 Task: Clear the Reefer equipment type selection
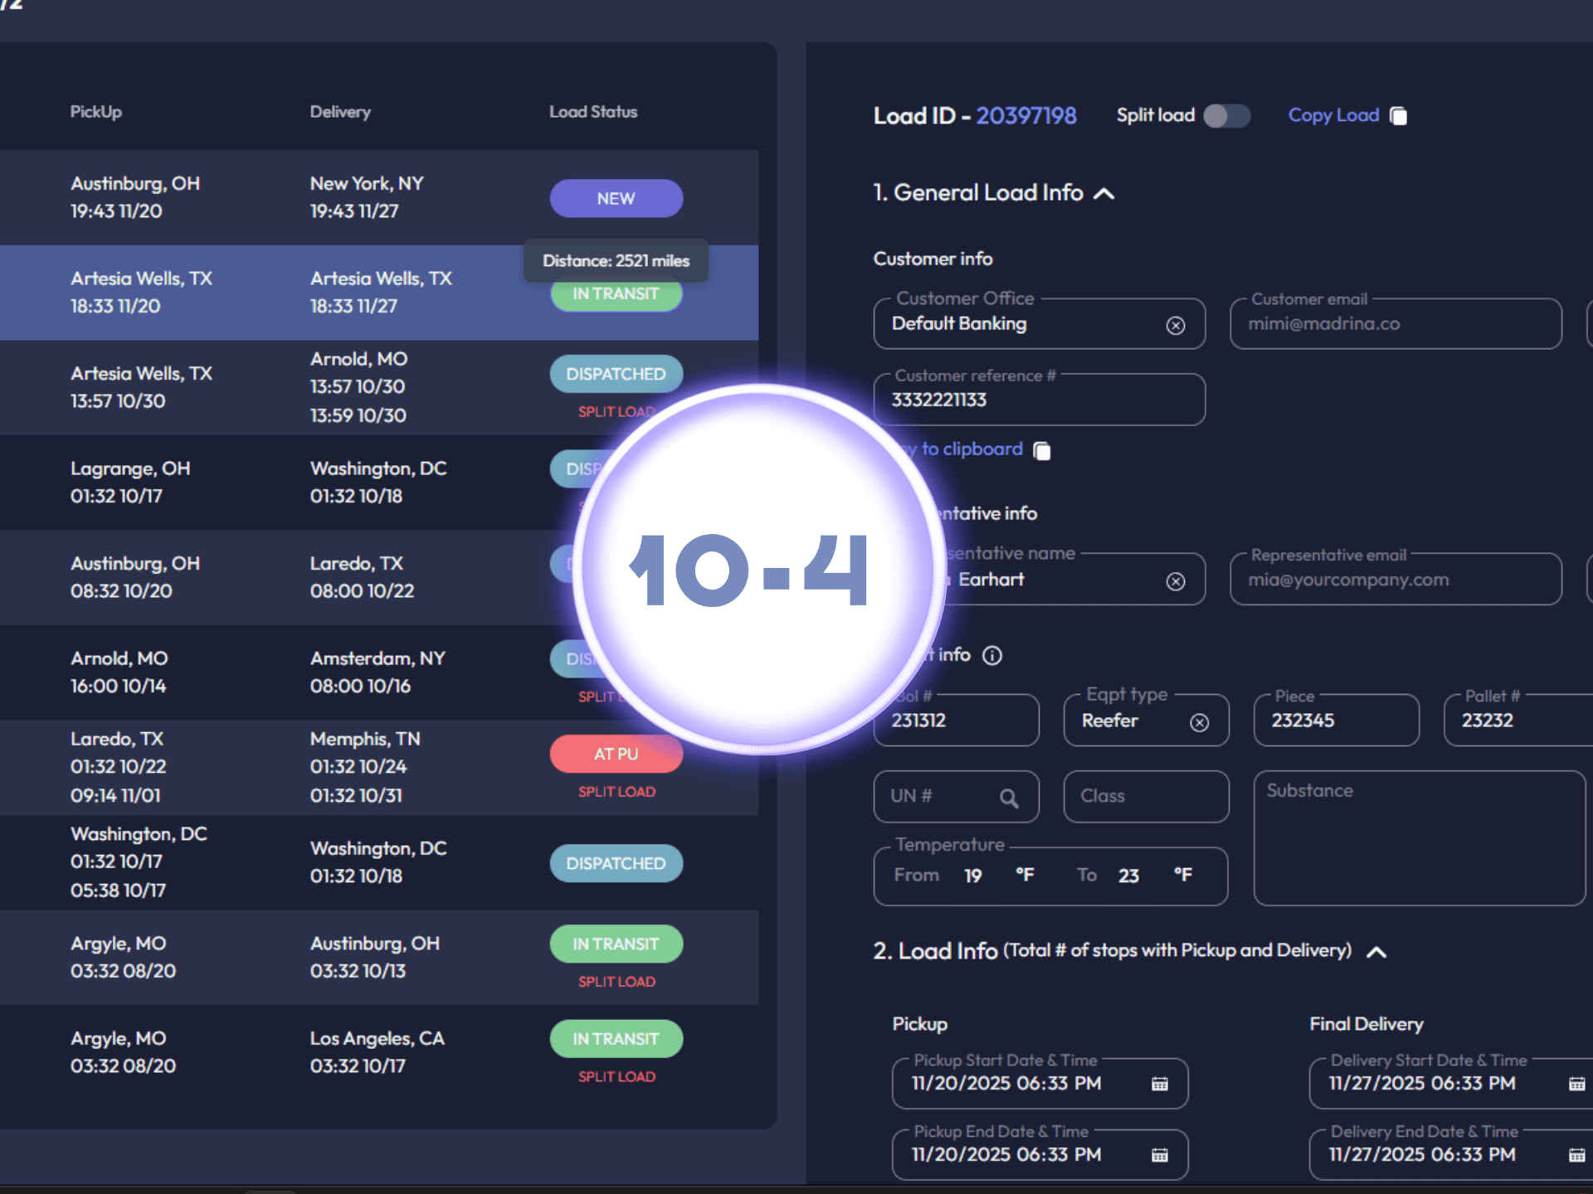[1200, 722]
